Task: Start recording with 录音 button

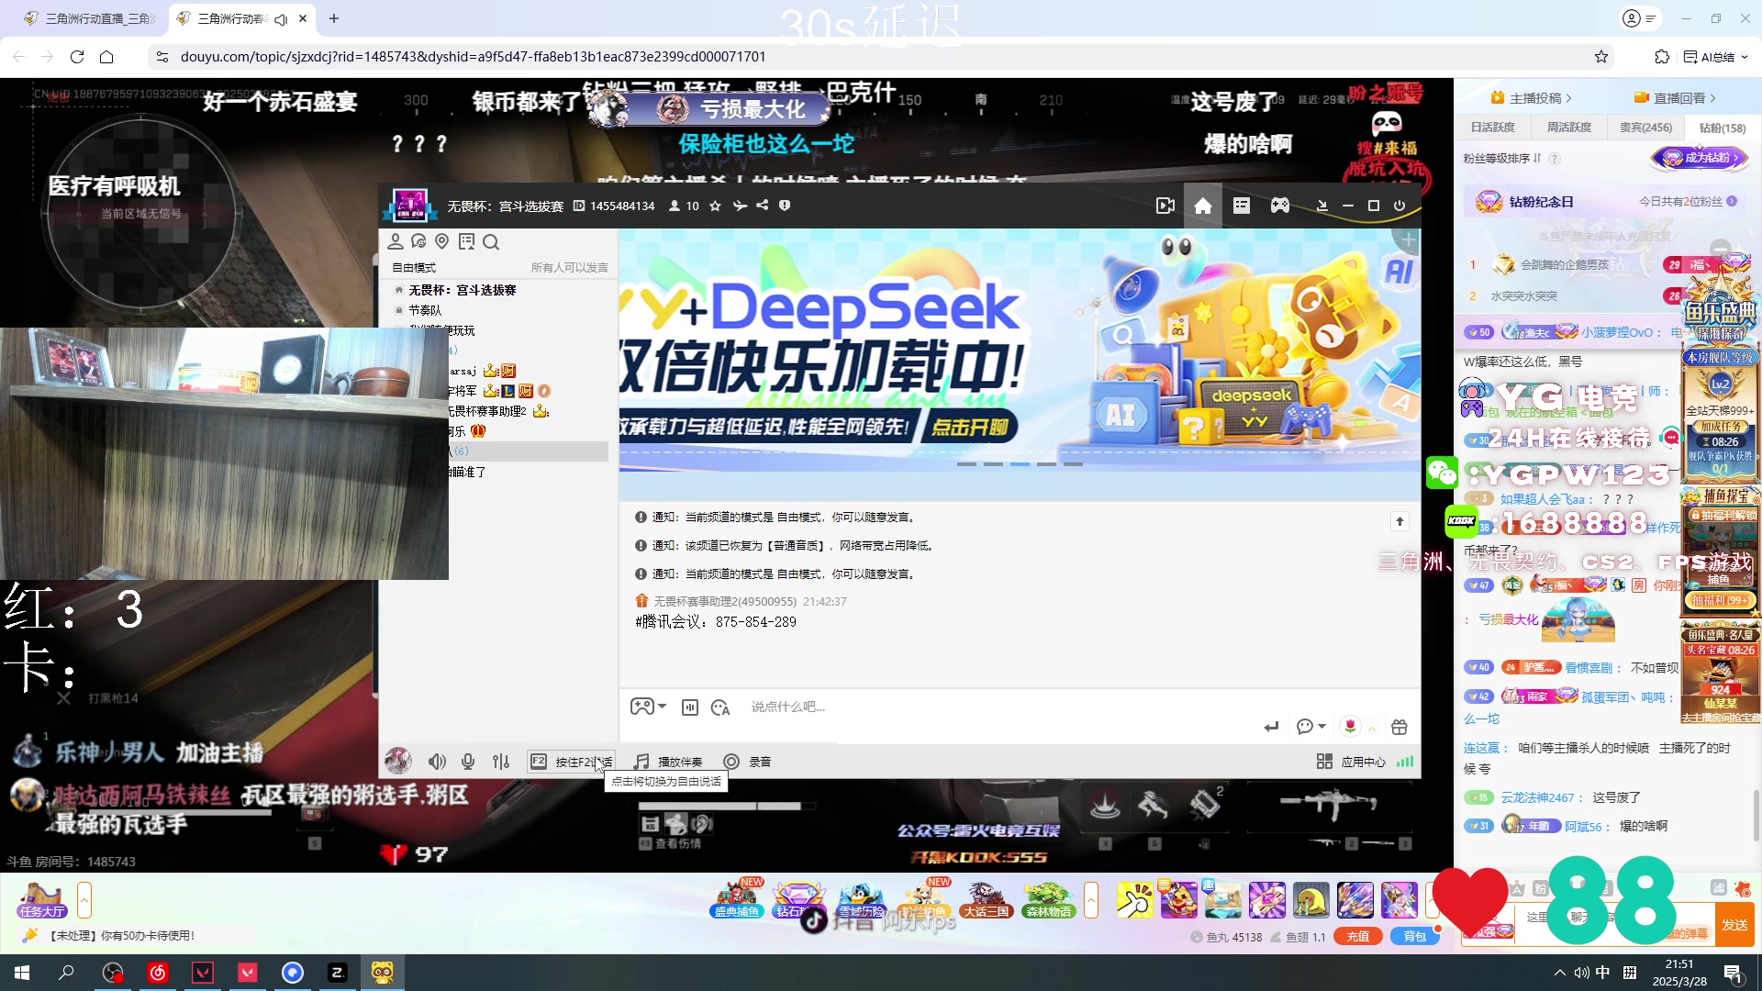Action: (747, 762)
